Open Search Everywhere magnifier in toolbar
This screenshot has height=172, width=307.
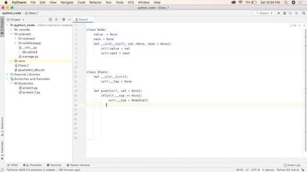click(x=304, y=13)
